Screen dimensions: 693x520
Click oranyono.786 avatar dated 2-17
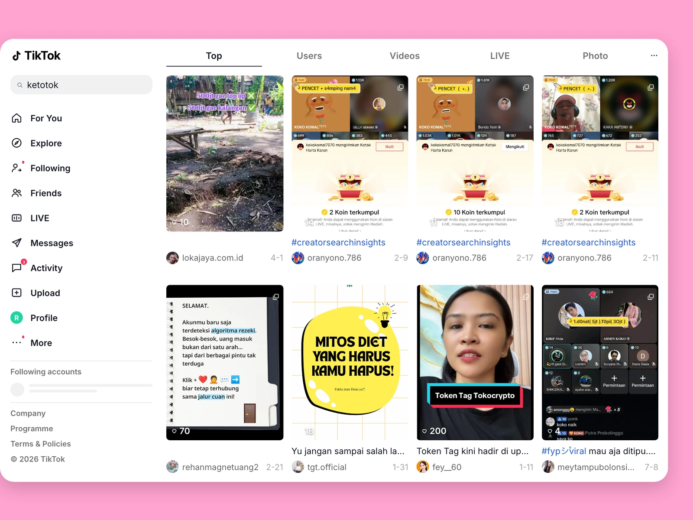pyautogui.click(x=423, y=258)
